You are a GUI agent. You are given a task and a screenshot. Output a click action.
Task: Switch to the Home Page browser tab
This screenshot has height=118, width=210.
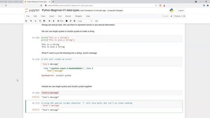click(x=11, y=2)
